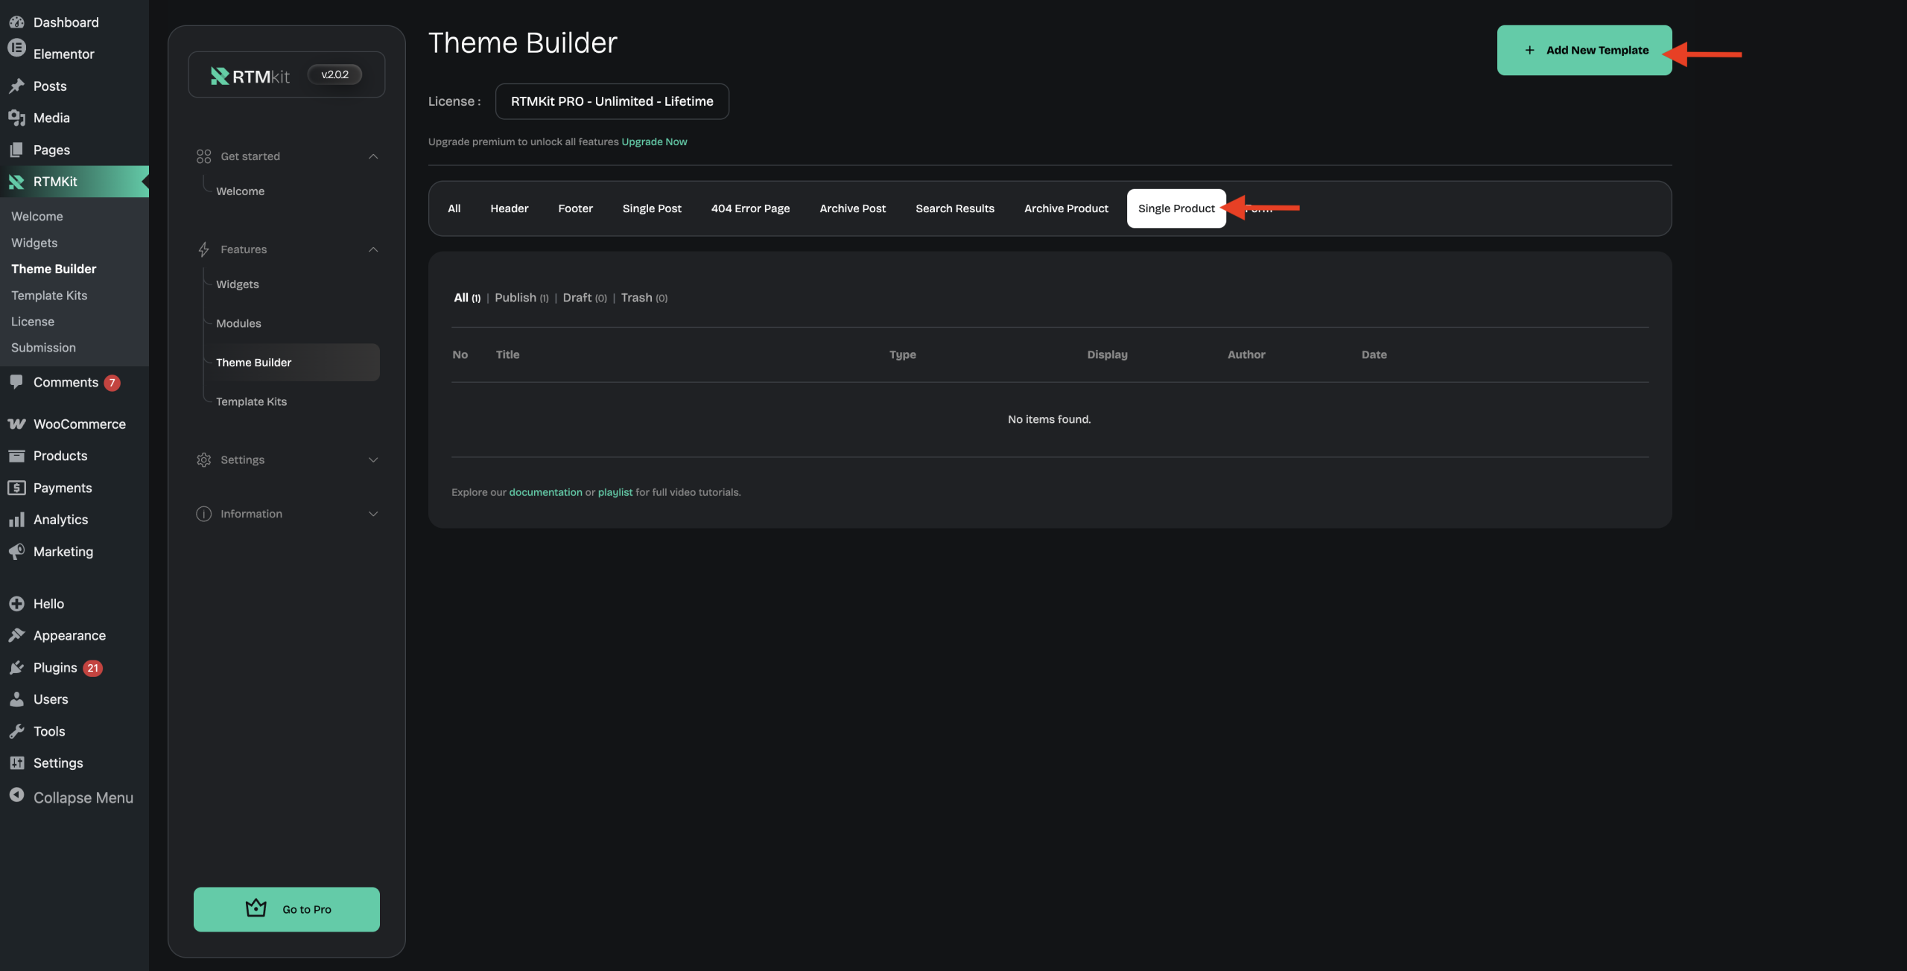
Task: Collapse the Features section chevron
Action: 373,249
